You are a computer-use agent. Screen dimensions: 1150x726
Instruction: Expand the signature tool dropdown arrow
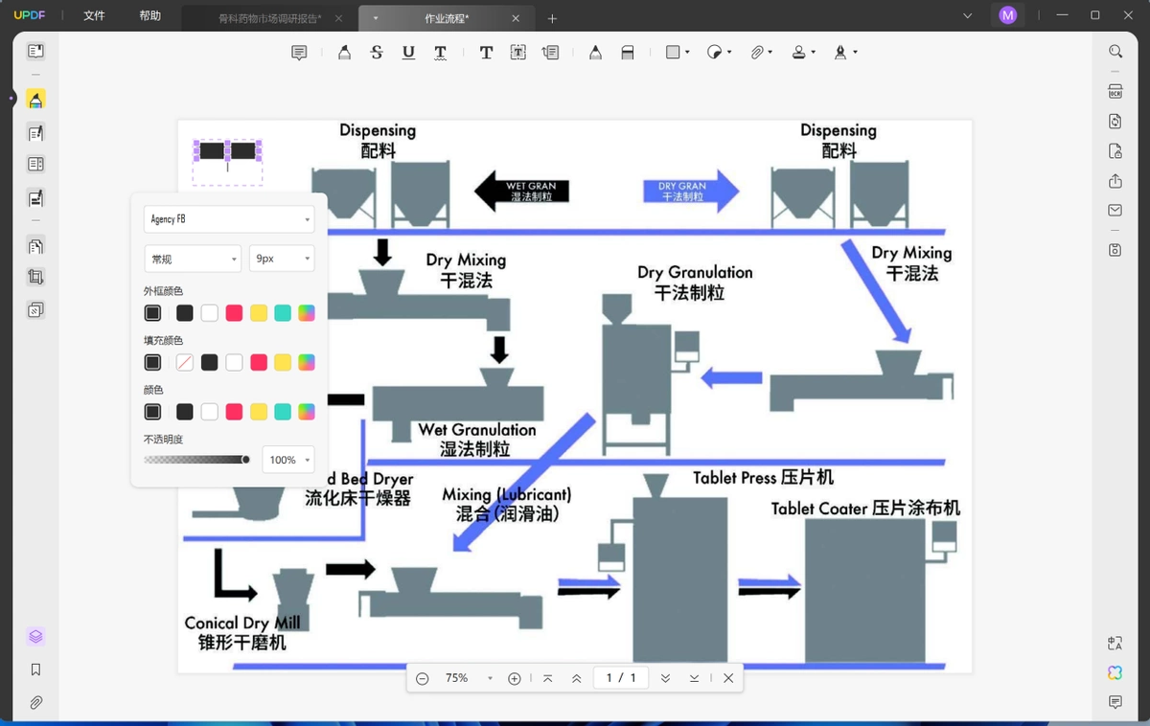(855, 53)
